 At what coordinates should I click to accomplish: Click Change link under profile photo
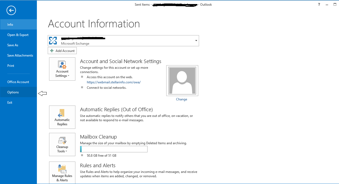pyautogui.click(x=181, y=99)
